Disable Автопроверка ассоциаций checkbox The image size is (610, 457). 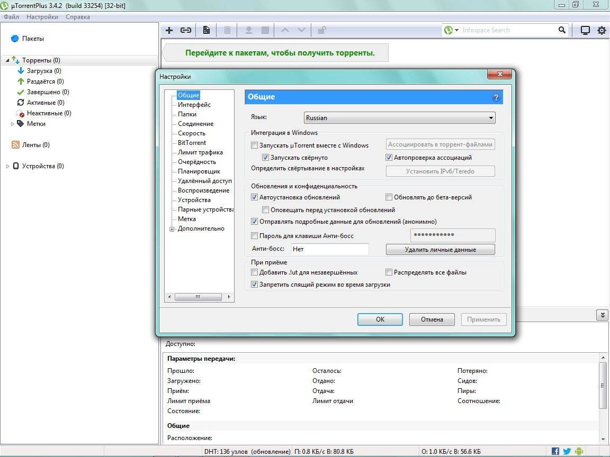(389, 157)
